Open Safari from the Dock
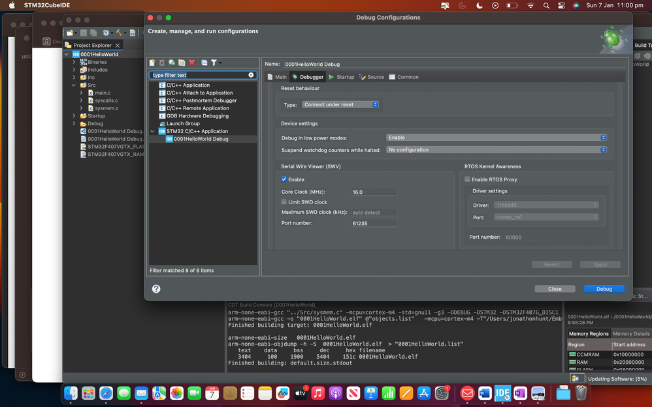Viewport: 652px width, 407px height. (x=106, y=393)
